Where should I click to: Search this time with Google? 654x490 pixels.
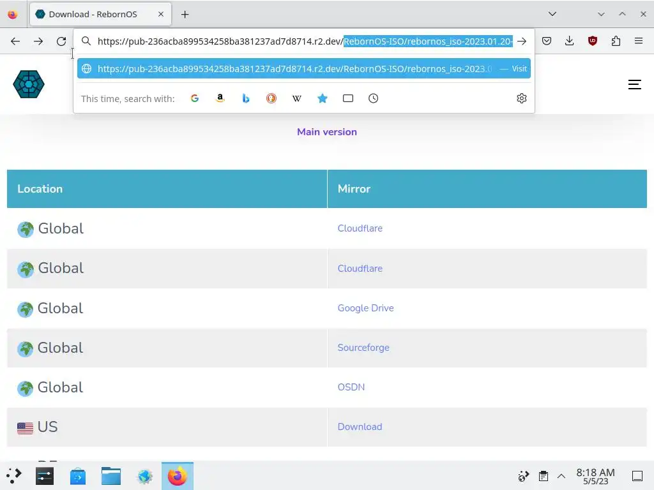point(194,98)
